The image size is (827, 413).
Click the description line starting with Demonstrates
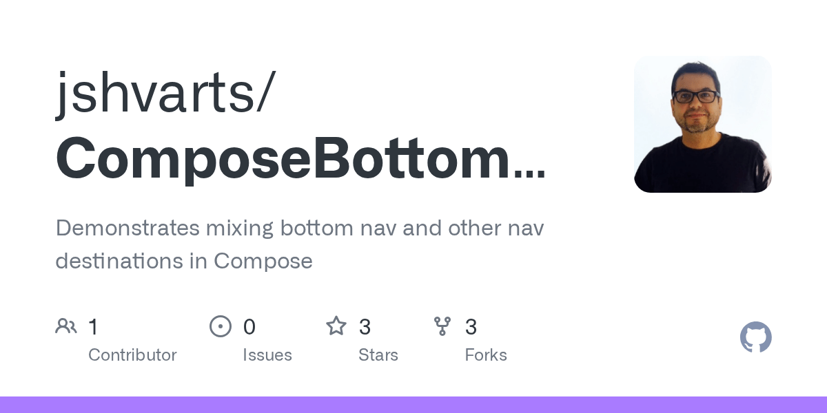299,229
